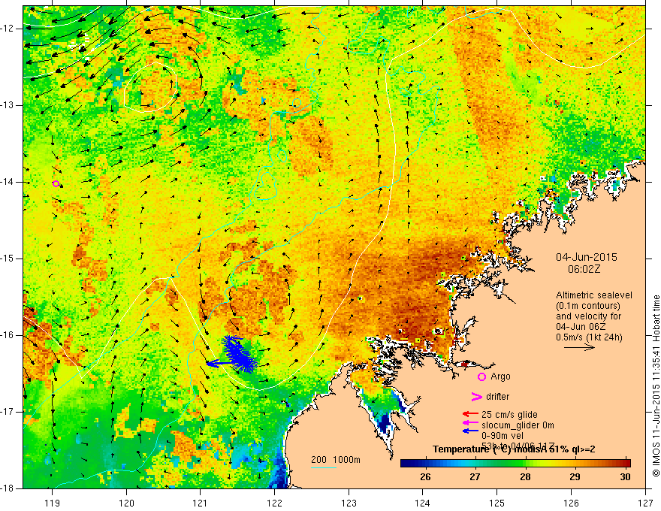Click colorbar tick label 26
Screen dimensions: 661x511
pyautogui.click(x=425, y=477)
